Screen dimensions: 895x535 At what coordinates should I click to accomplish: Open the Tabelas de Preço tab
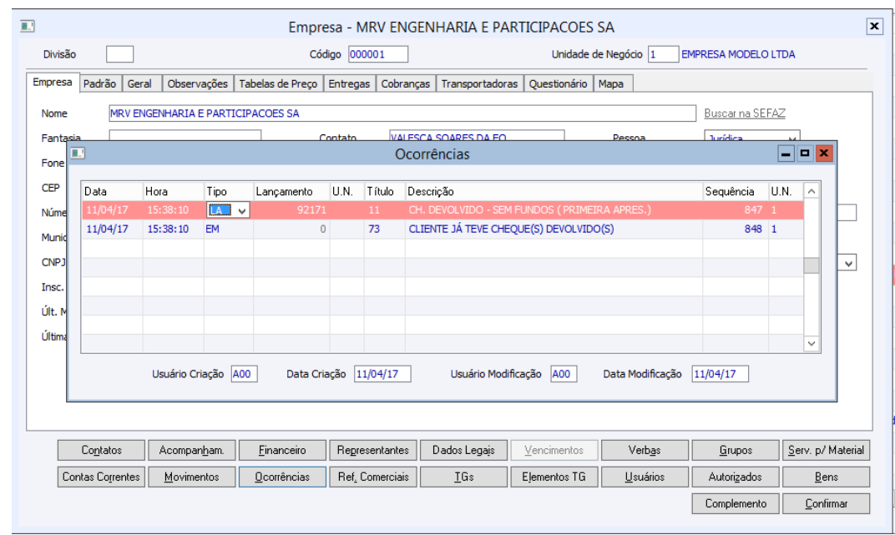pyautogui.click(x=278, y=83)
